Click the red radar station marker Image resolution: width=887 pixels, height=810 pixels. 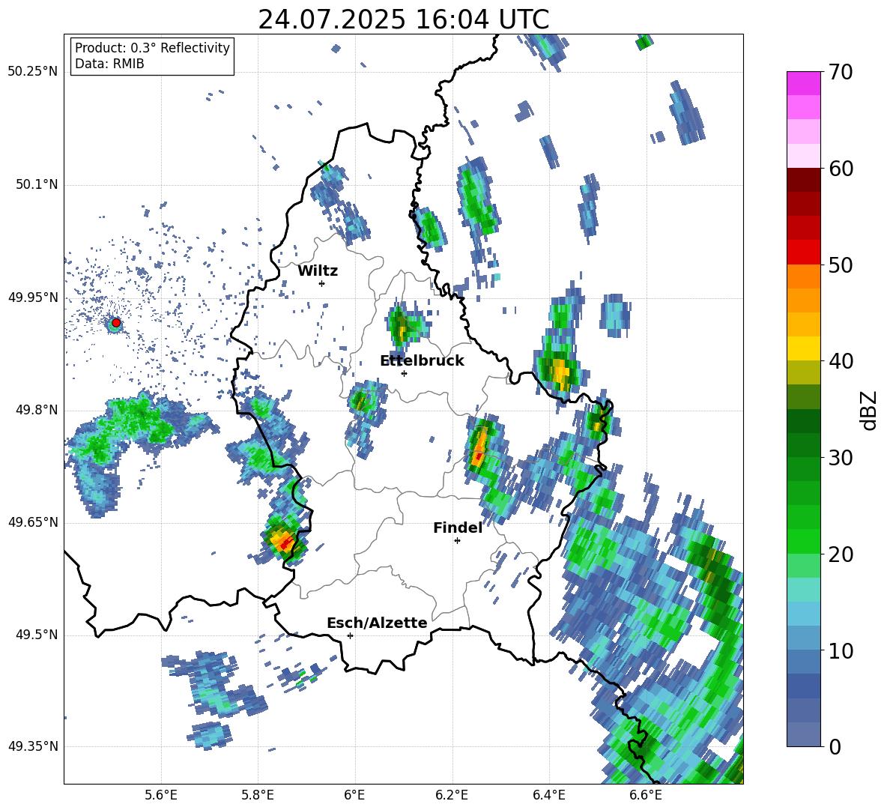(x=116, y=323)
